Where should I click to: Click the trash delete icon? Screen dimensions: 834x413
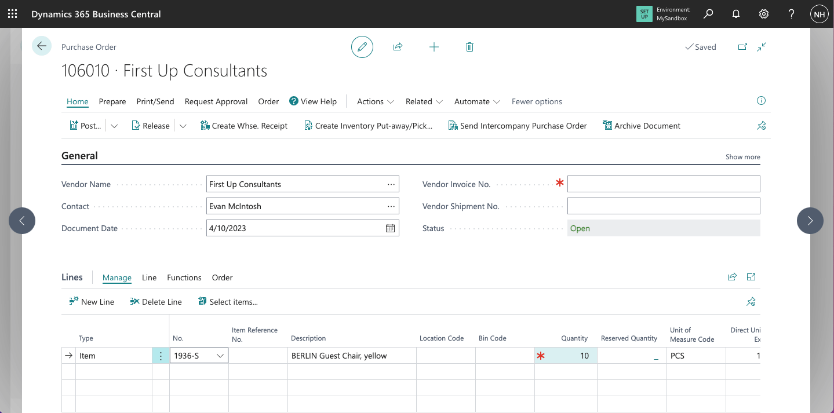pos(469,47)
